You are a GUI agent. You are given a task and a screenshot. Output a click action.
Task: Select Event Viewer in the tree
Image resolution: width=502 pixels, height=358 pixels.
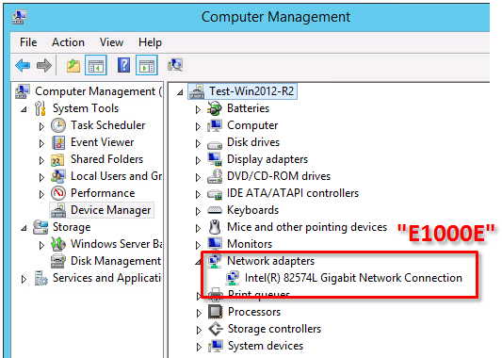coord(102,142)
